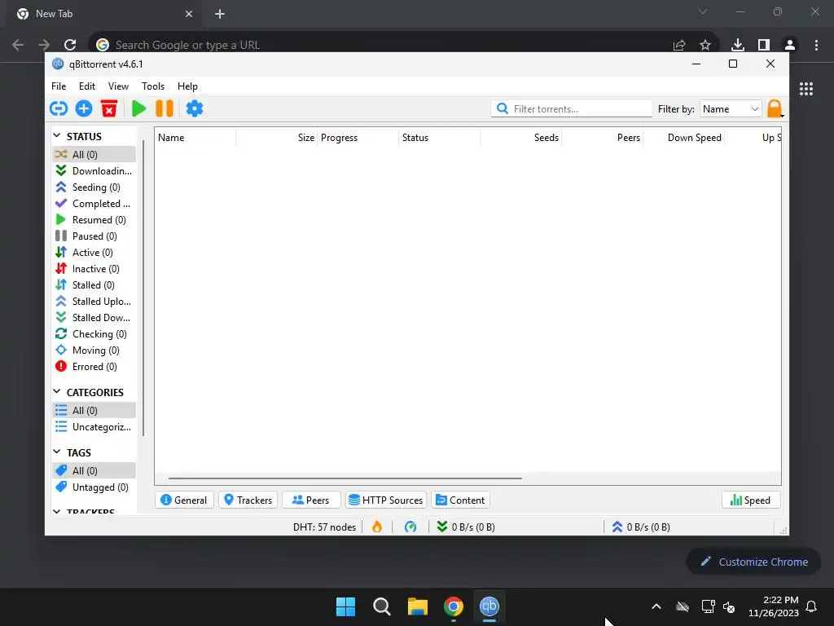This screenshot has width=834, height=626.
Task: Sort by the Seeds column header
Action: [x=520, y=137]
